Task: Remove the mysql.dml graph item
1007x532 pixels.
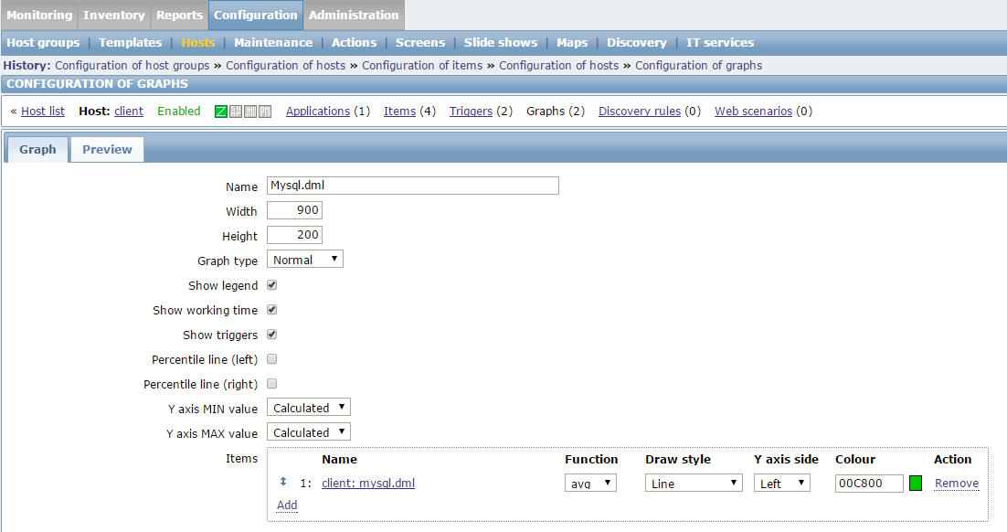Action: (956, 484)
